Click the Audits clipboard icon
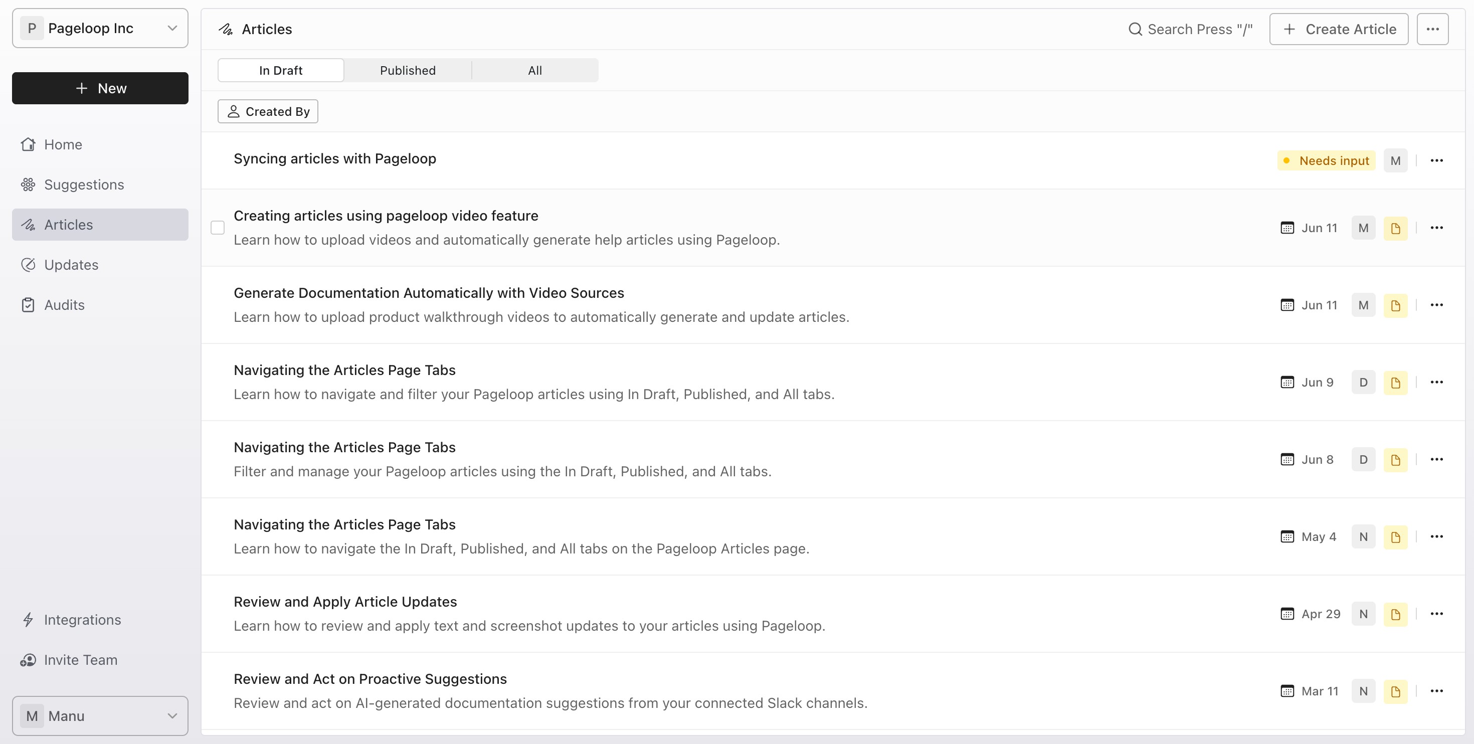 click(28, 304)
